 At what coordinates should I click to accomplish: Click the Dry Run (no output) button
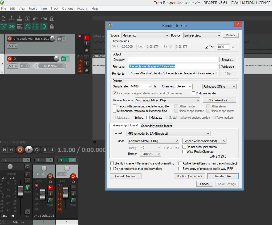189,176
